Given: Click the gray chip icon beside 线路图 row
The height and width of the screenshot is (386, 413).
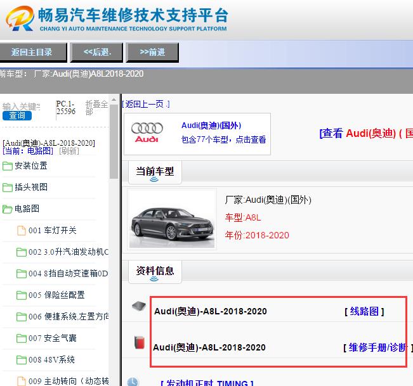Looking at the screenshot, I should (x=139, y=307).
